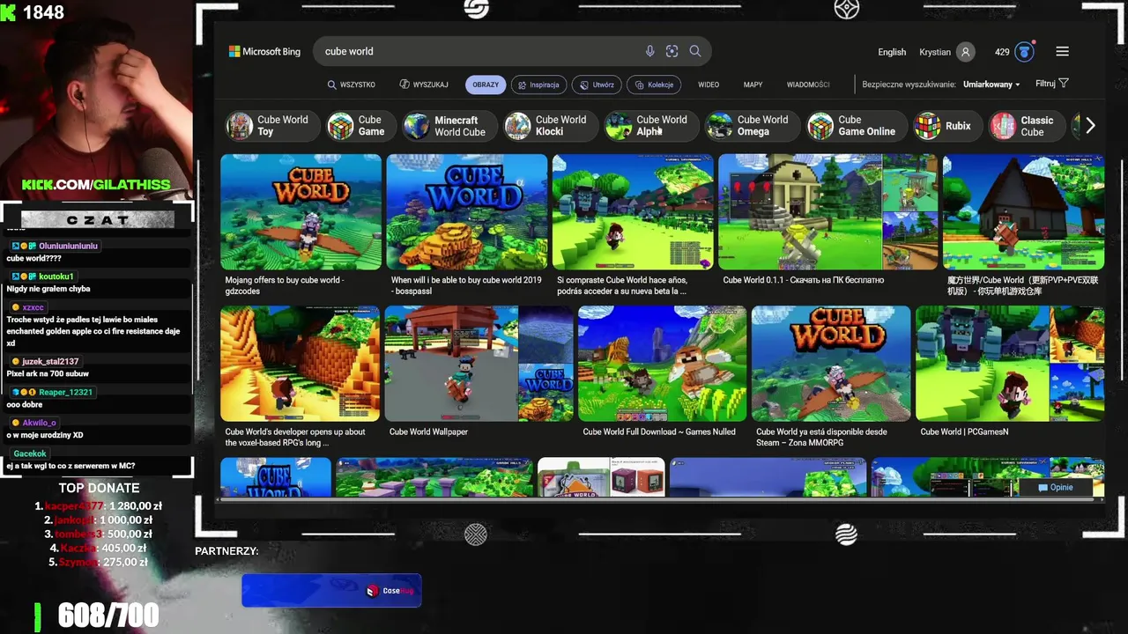The height and width of the screenshot is (634, 1128).
Task: Open the 'Mojang offers to buy cube world' image
Action: tap(301, 212)
